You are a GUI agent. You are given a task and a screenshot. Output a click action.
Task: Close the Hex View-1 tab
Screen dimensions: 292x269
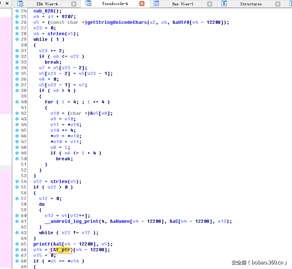click(210, 4)
